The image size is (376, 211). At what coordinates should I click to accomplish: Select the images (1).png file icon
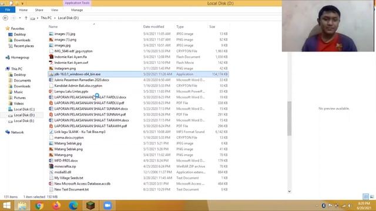click(x=51, y=40)
